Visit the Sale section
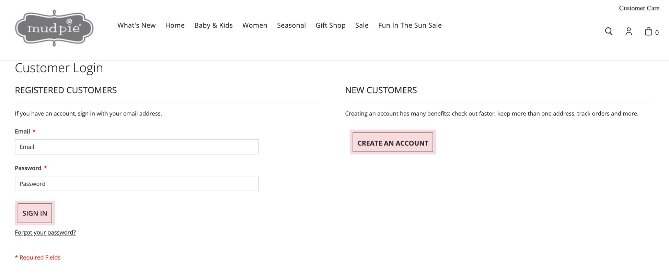Viewport: 669px width, 274px height. [362, 25]
